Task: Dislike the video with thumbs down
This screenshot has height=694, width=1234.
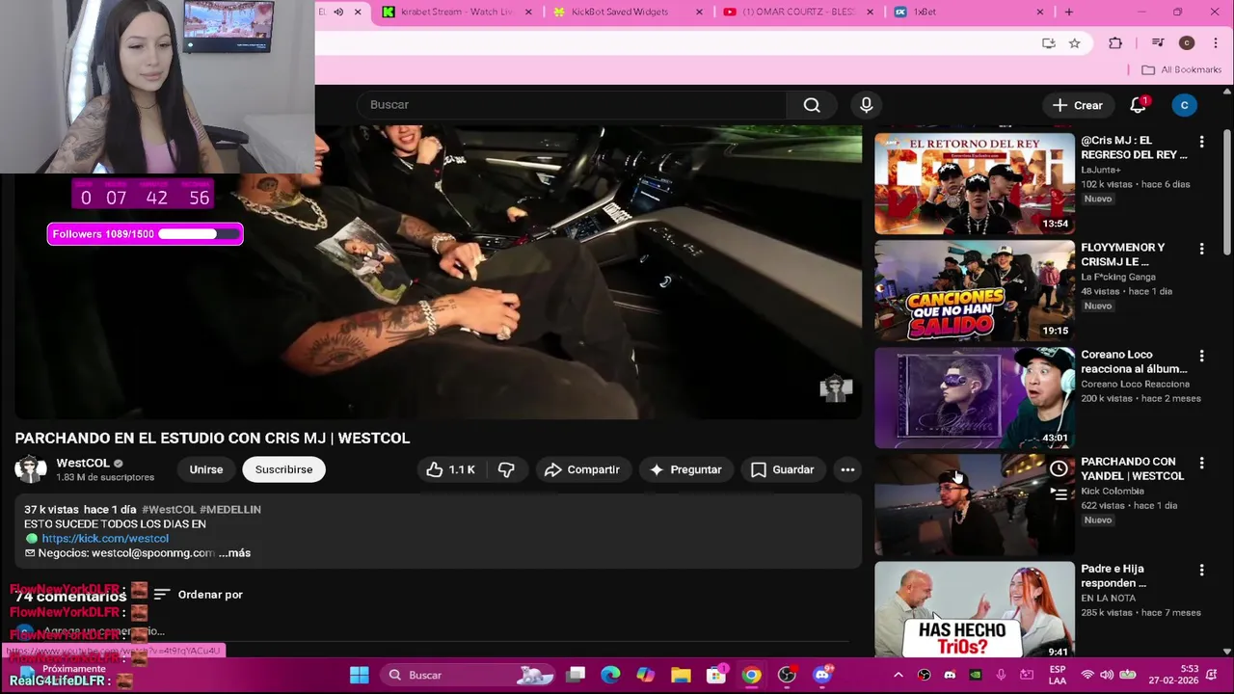Action: tap(506, 469)
